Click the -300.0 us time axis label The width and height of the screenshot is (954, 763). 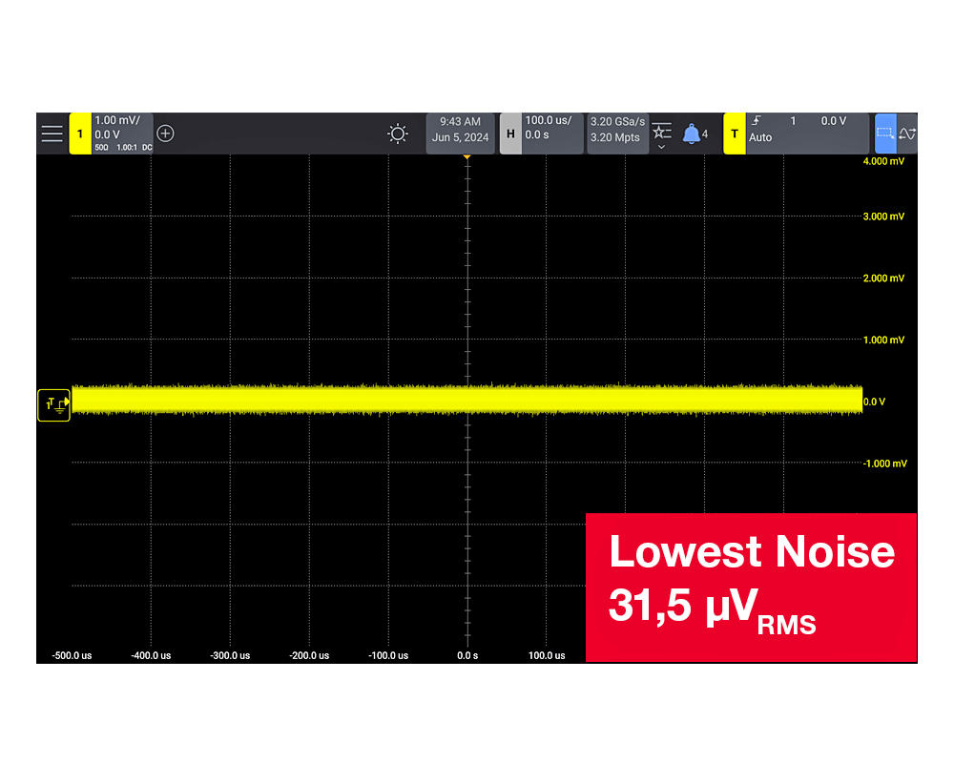pos(230,655)
